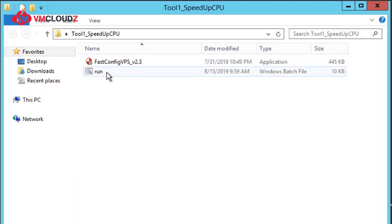Open the recent locations dropdown
This screenshot has width=392, height=224.
37,34
